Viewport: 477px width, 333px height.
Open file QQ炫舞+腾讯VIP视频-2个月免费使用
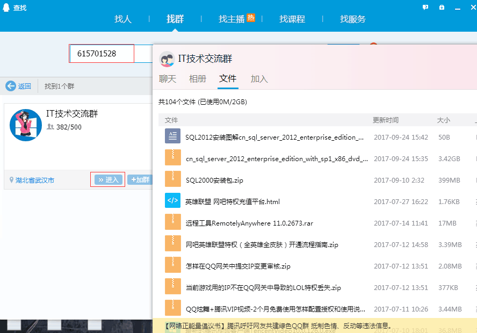click(276, 309)
